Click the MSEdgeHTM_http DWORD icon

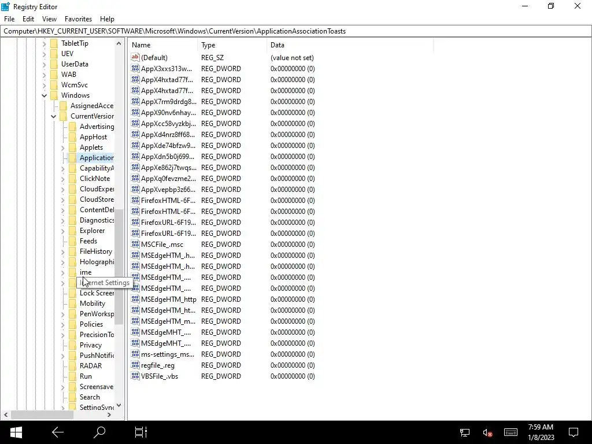pyautogui.click(x=135, y=299)
